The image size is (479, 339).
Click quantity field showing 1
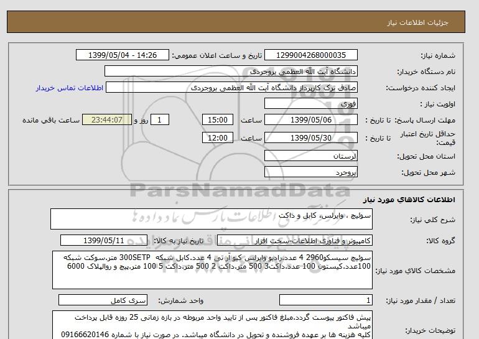[326, 300]
